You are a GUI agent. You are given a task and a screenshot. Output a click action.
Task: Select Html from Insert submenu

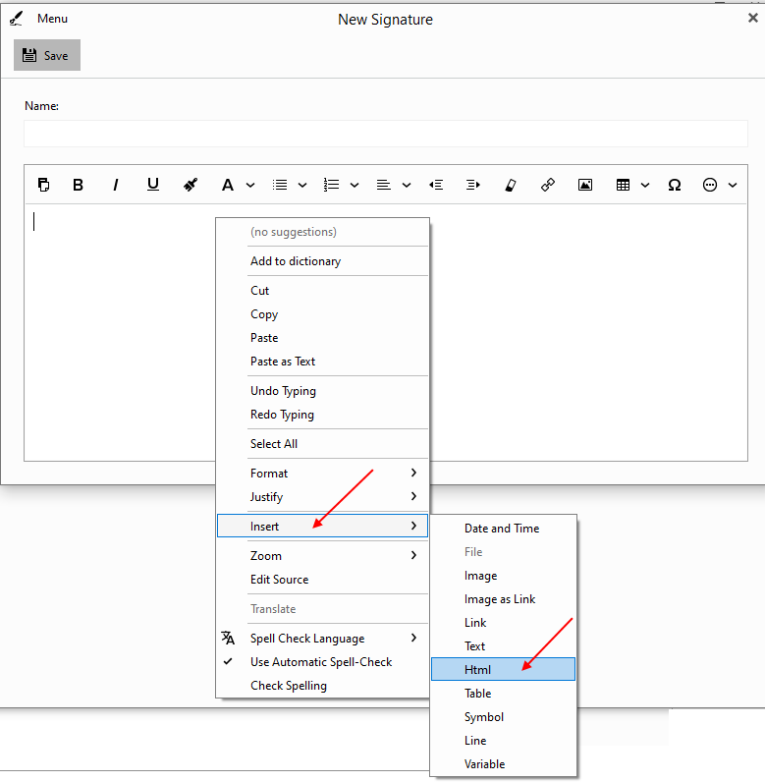point(504,669)
